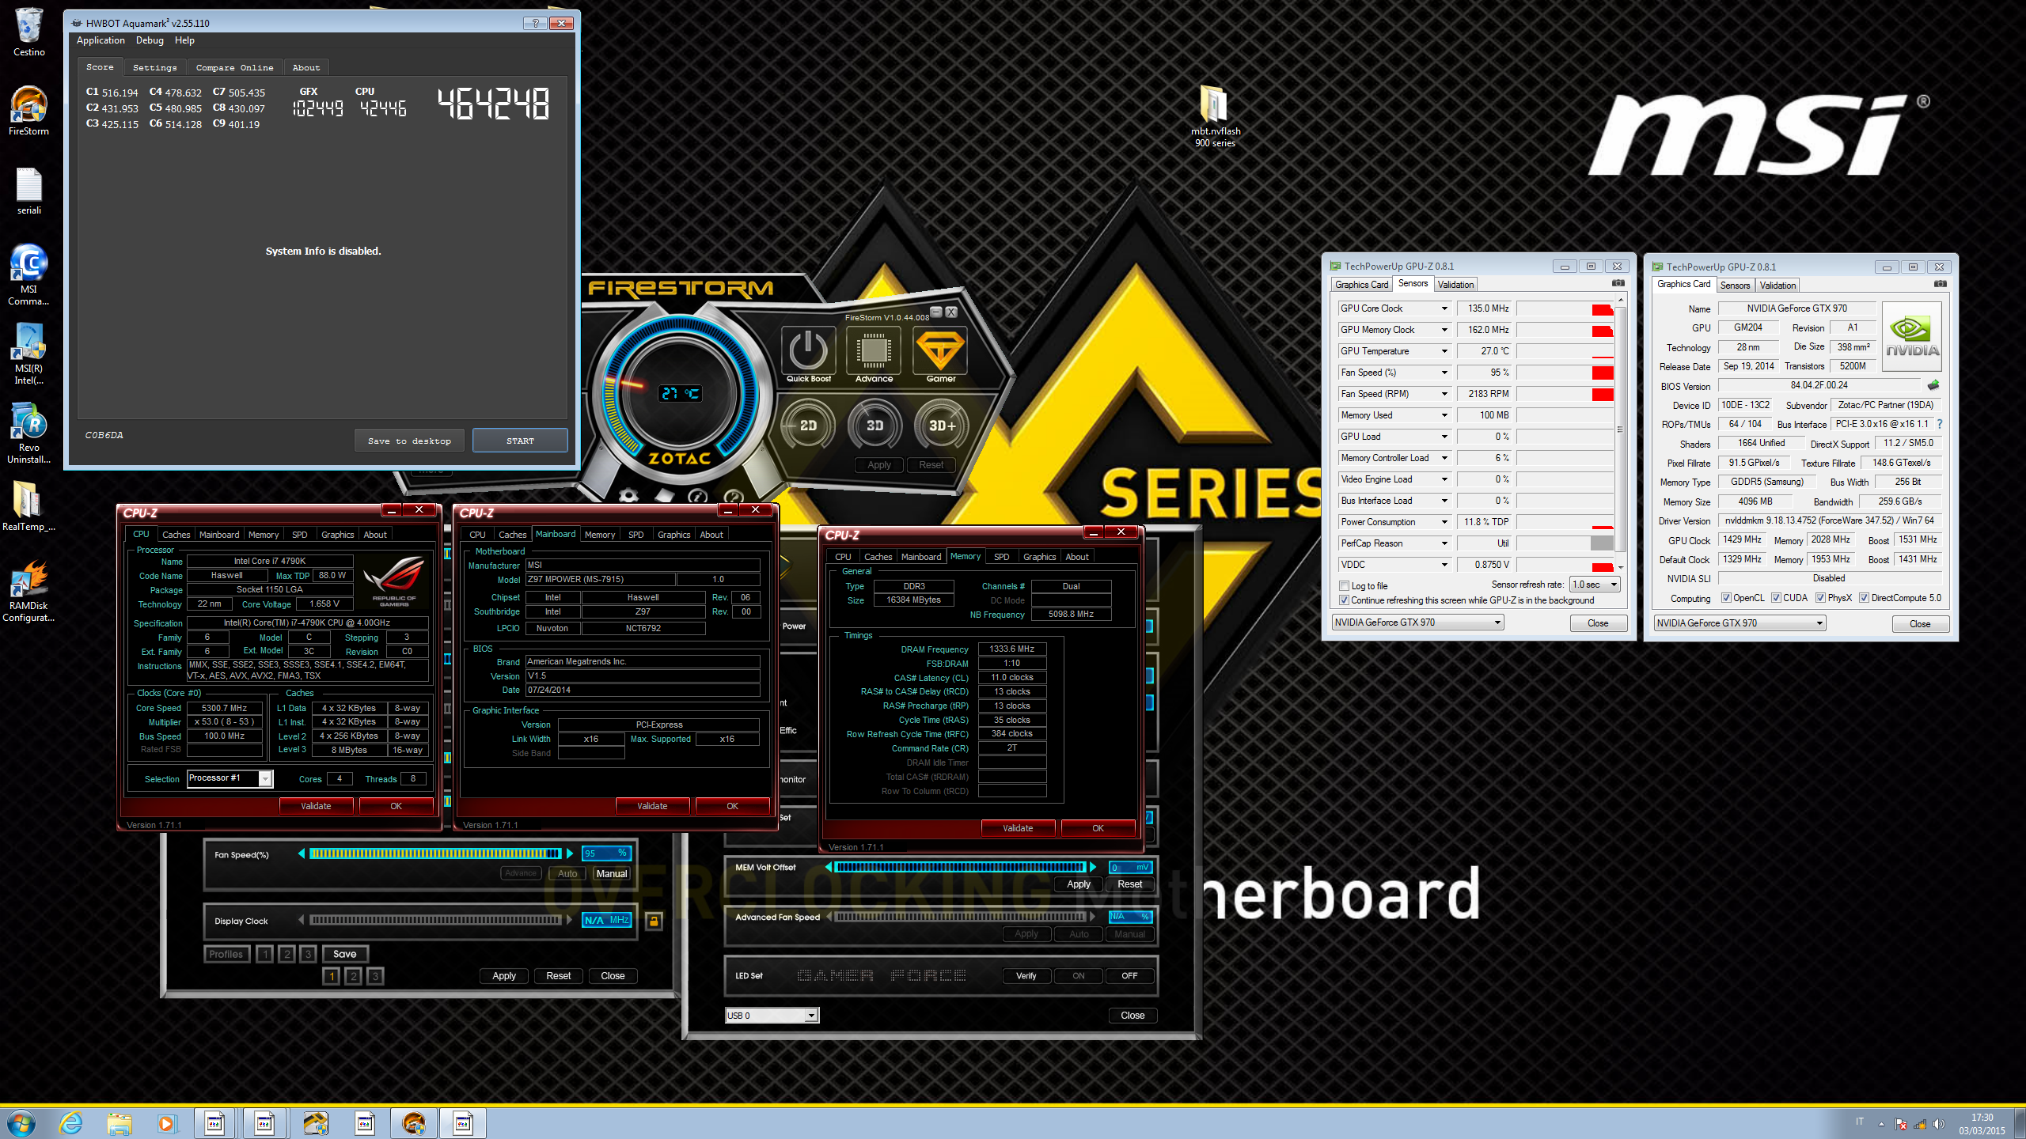Viewport: 2026px width, 1139px height.
Task: Open CPU-Z Processor #1 selection dropdown
Action: (230, 778)
